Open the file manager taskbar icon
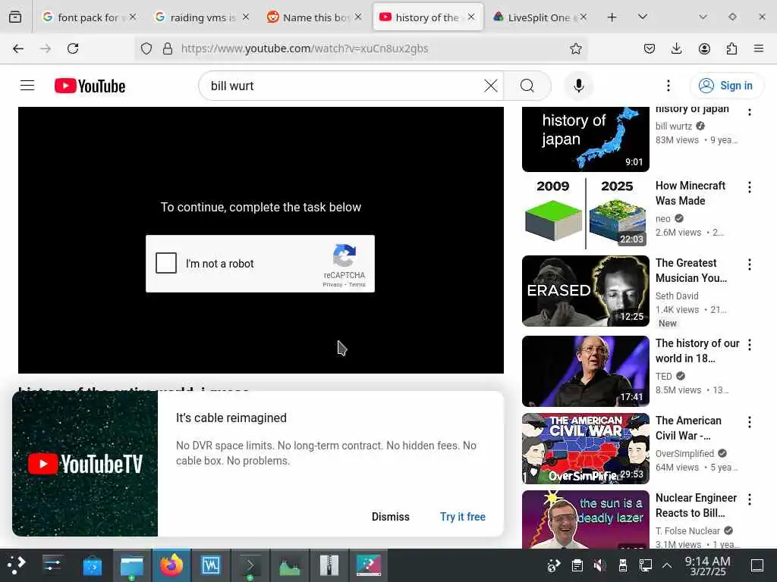 click(x=132, y=565)
